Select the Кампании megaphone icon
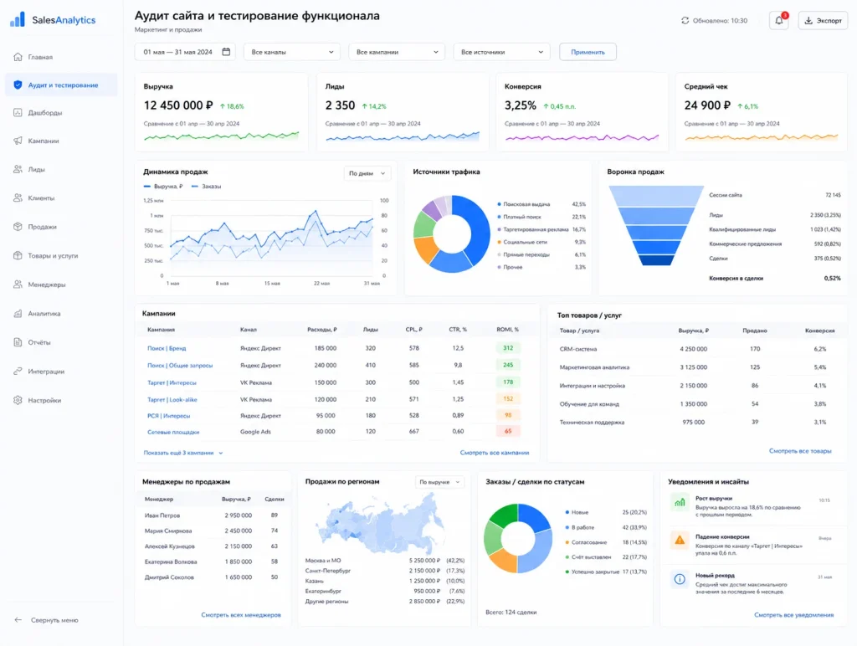 [x=18, y=141]
